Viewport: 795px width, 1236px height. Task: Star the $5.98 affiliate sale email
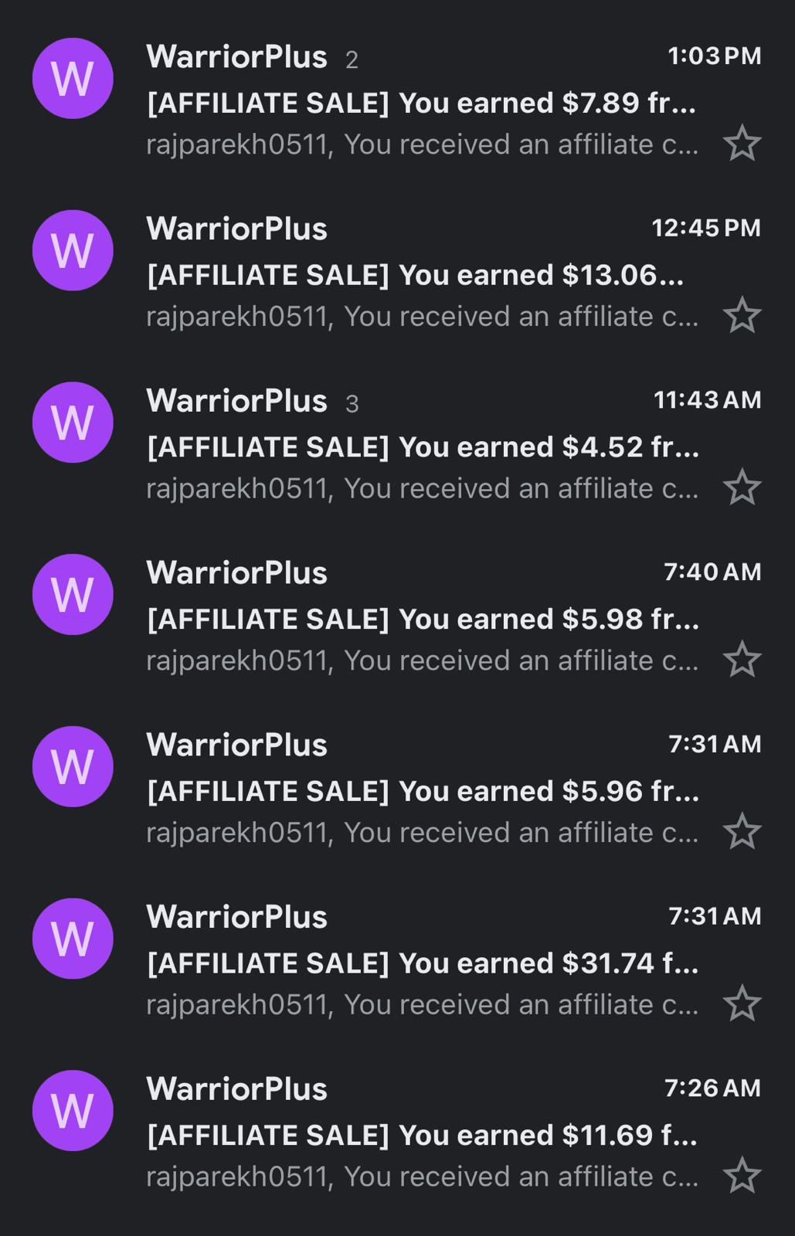point(742,660)
